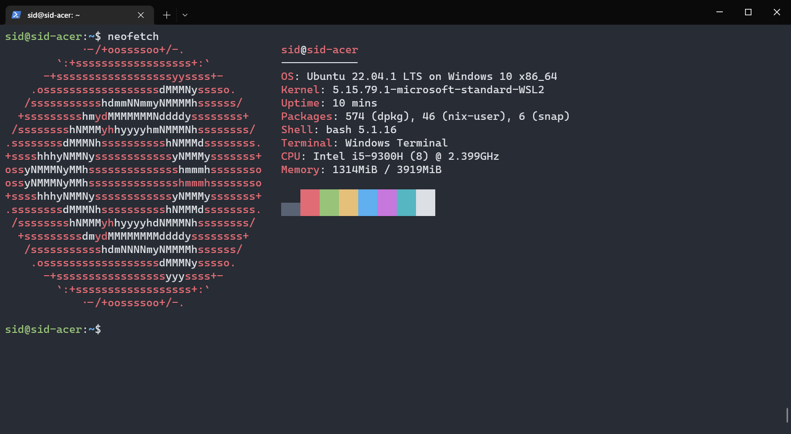
Task: Close the sid@sid-acer tab
Action: tap(141, 15)
